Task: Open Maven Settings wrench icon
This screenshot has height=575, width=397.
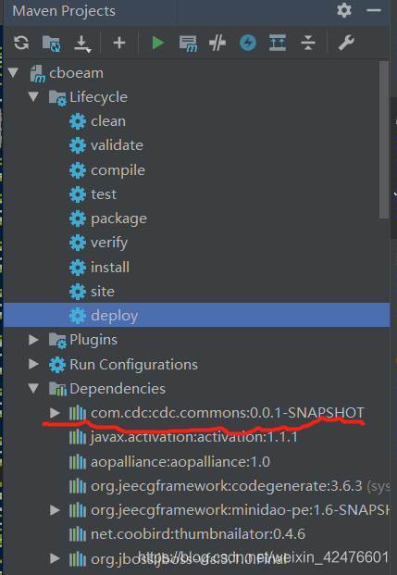Action: pos(346,43)
